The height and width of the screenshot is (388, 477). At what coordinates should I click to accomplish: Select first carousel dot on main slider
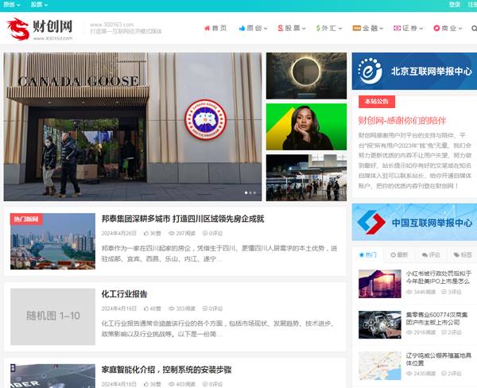[246, 192]
